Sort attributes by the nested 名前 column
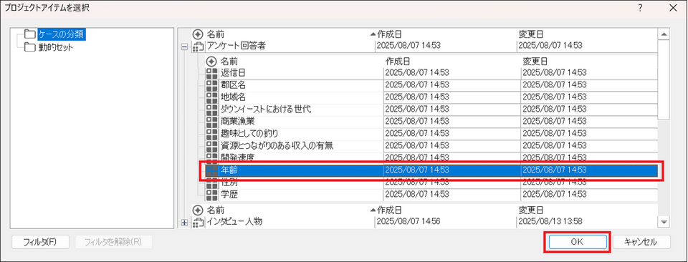Screen dimensions: 688x262 (x=229, y=62)
